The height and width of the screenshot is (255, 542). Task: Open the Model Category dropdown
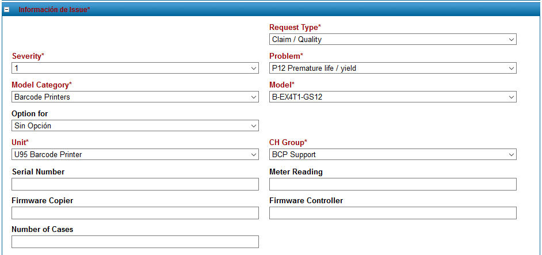(x=135, y=97)
